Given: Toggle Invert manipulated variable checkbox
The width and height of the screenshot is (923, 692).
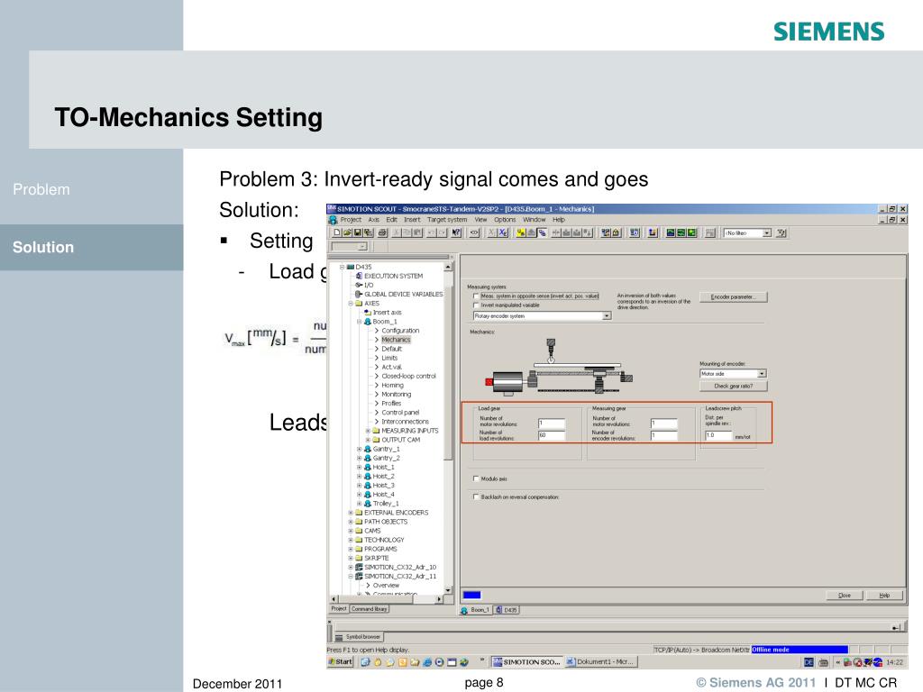Looking at the screenshot, I should pos(476,305).
